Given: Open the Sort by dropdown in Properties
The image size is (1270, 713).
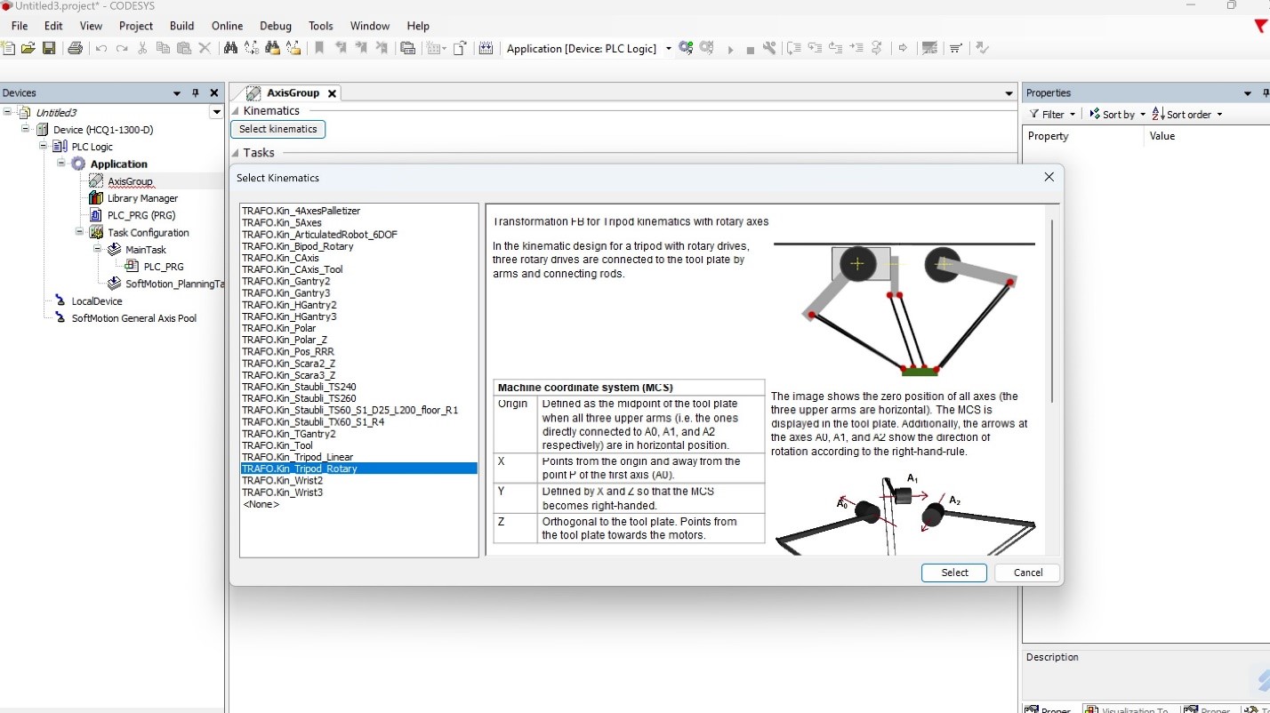Looking at the screenshot, I should point(1118,115).
